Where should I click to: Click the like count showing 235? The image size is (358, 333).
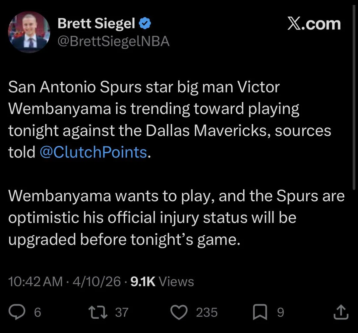tap(207, 312)
